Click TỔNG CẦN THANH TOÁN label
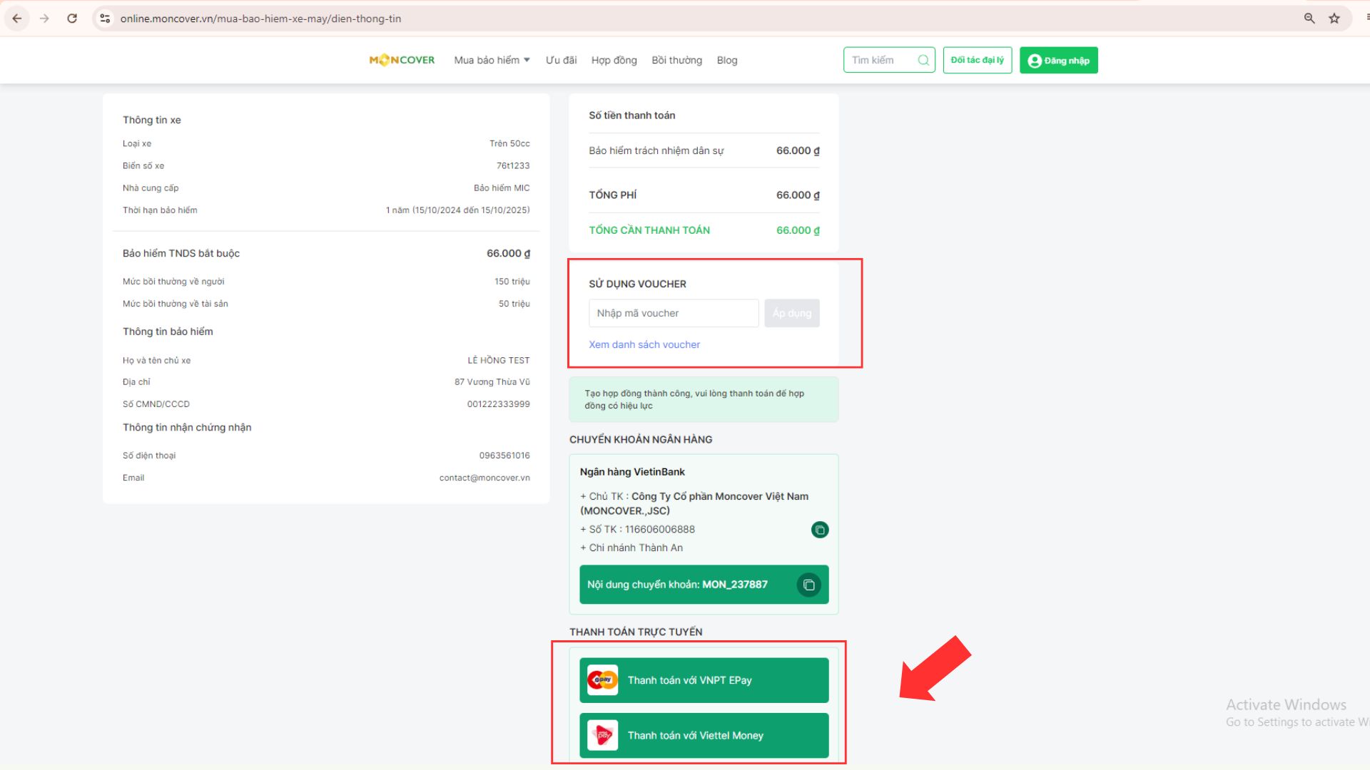This screenshot has width=1370, height=770. tap(649, 230)
